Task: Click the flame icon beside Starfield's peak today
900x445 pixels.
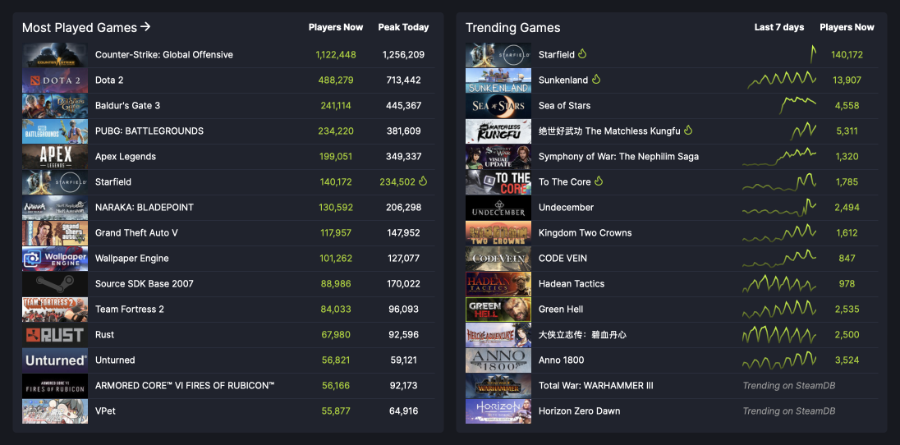Action: [423, 181]
